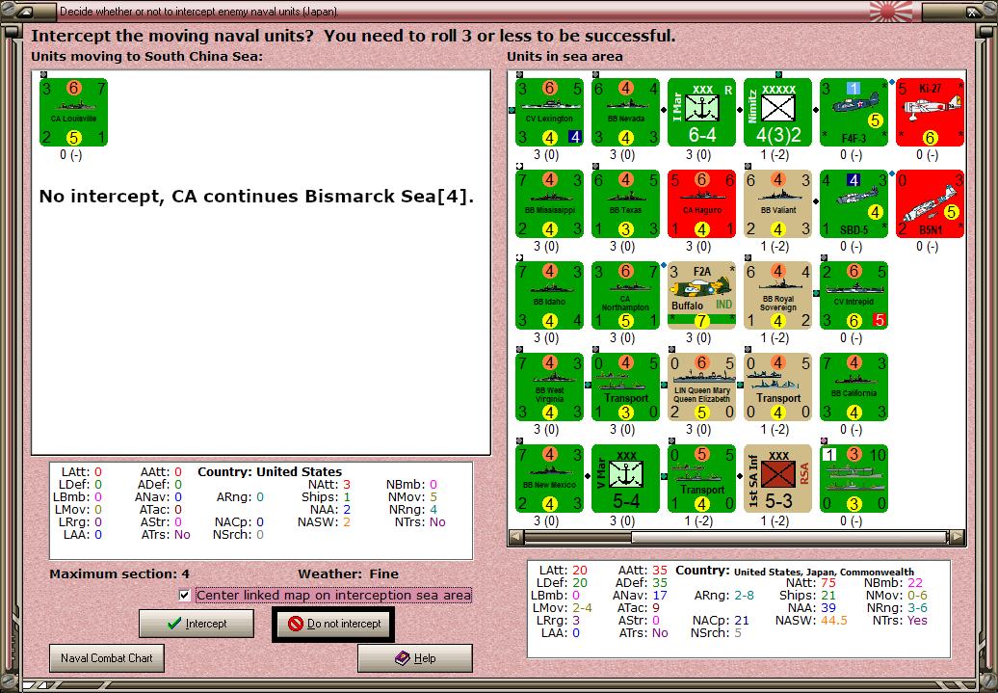This screenshot has height=693, width=998.
Task: Select the V Mar marine counter
Action: [x=625, y=479]
